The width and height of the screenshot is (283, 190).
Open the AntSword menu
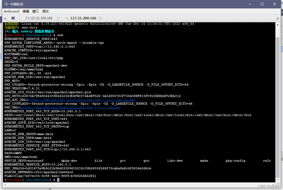pyautogui.click(x=11, y=11)
